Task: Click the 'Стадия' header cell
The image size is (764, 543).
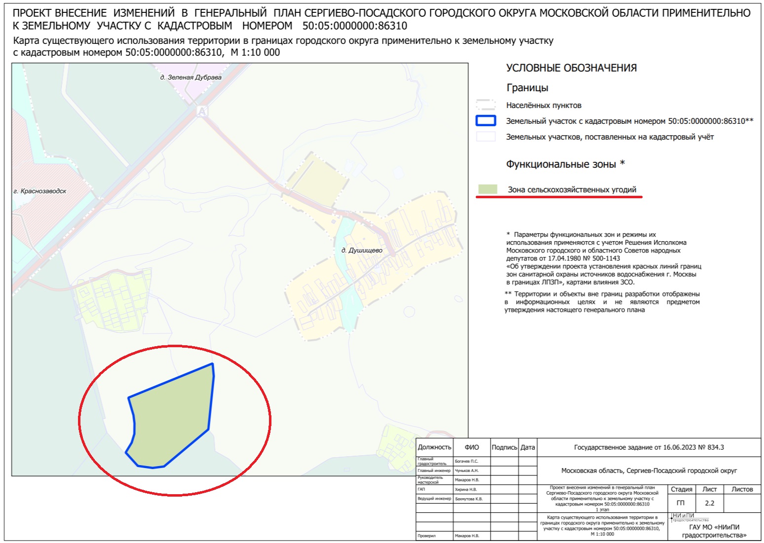Action: (682, 489)
